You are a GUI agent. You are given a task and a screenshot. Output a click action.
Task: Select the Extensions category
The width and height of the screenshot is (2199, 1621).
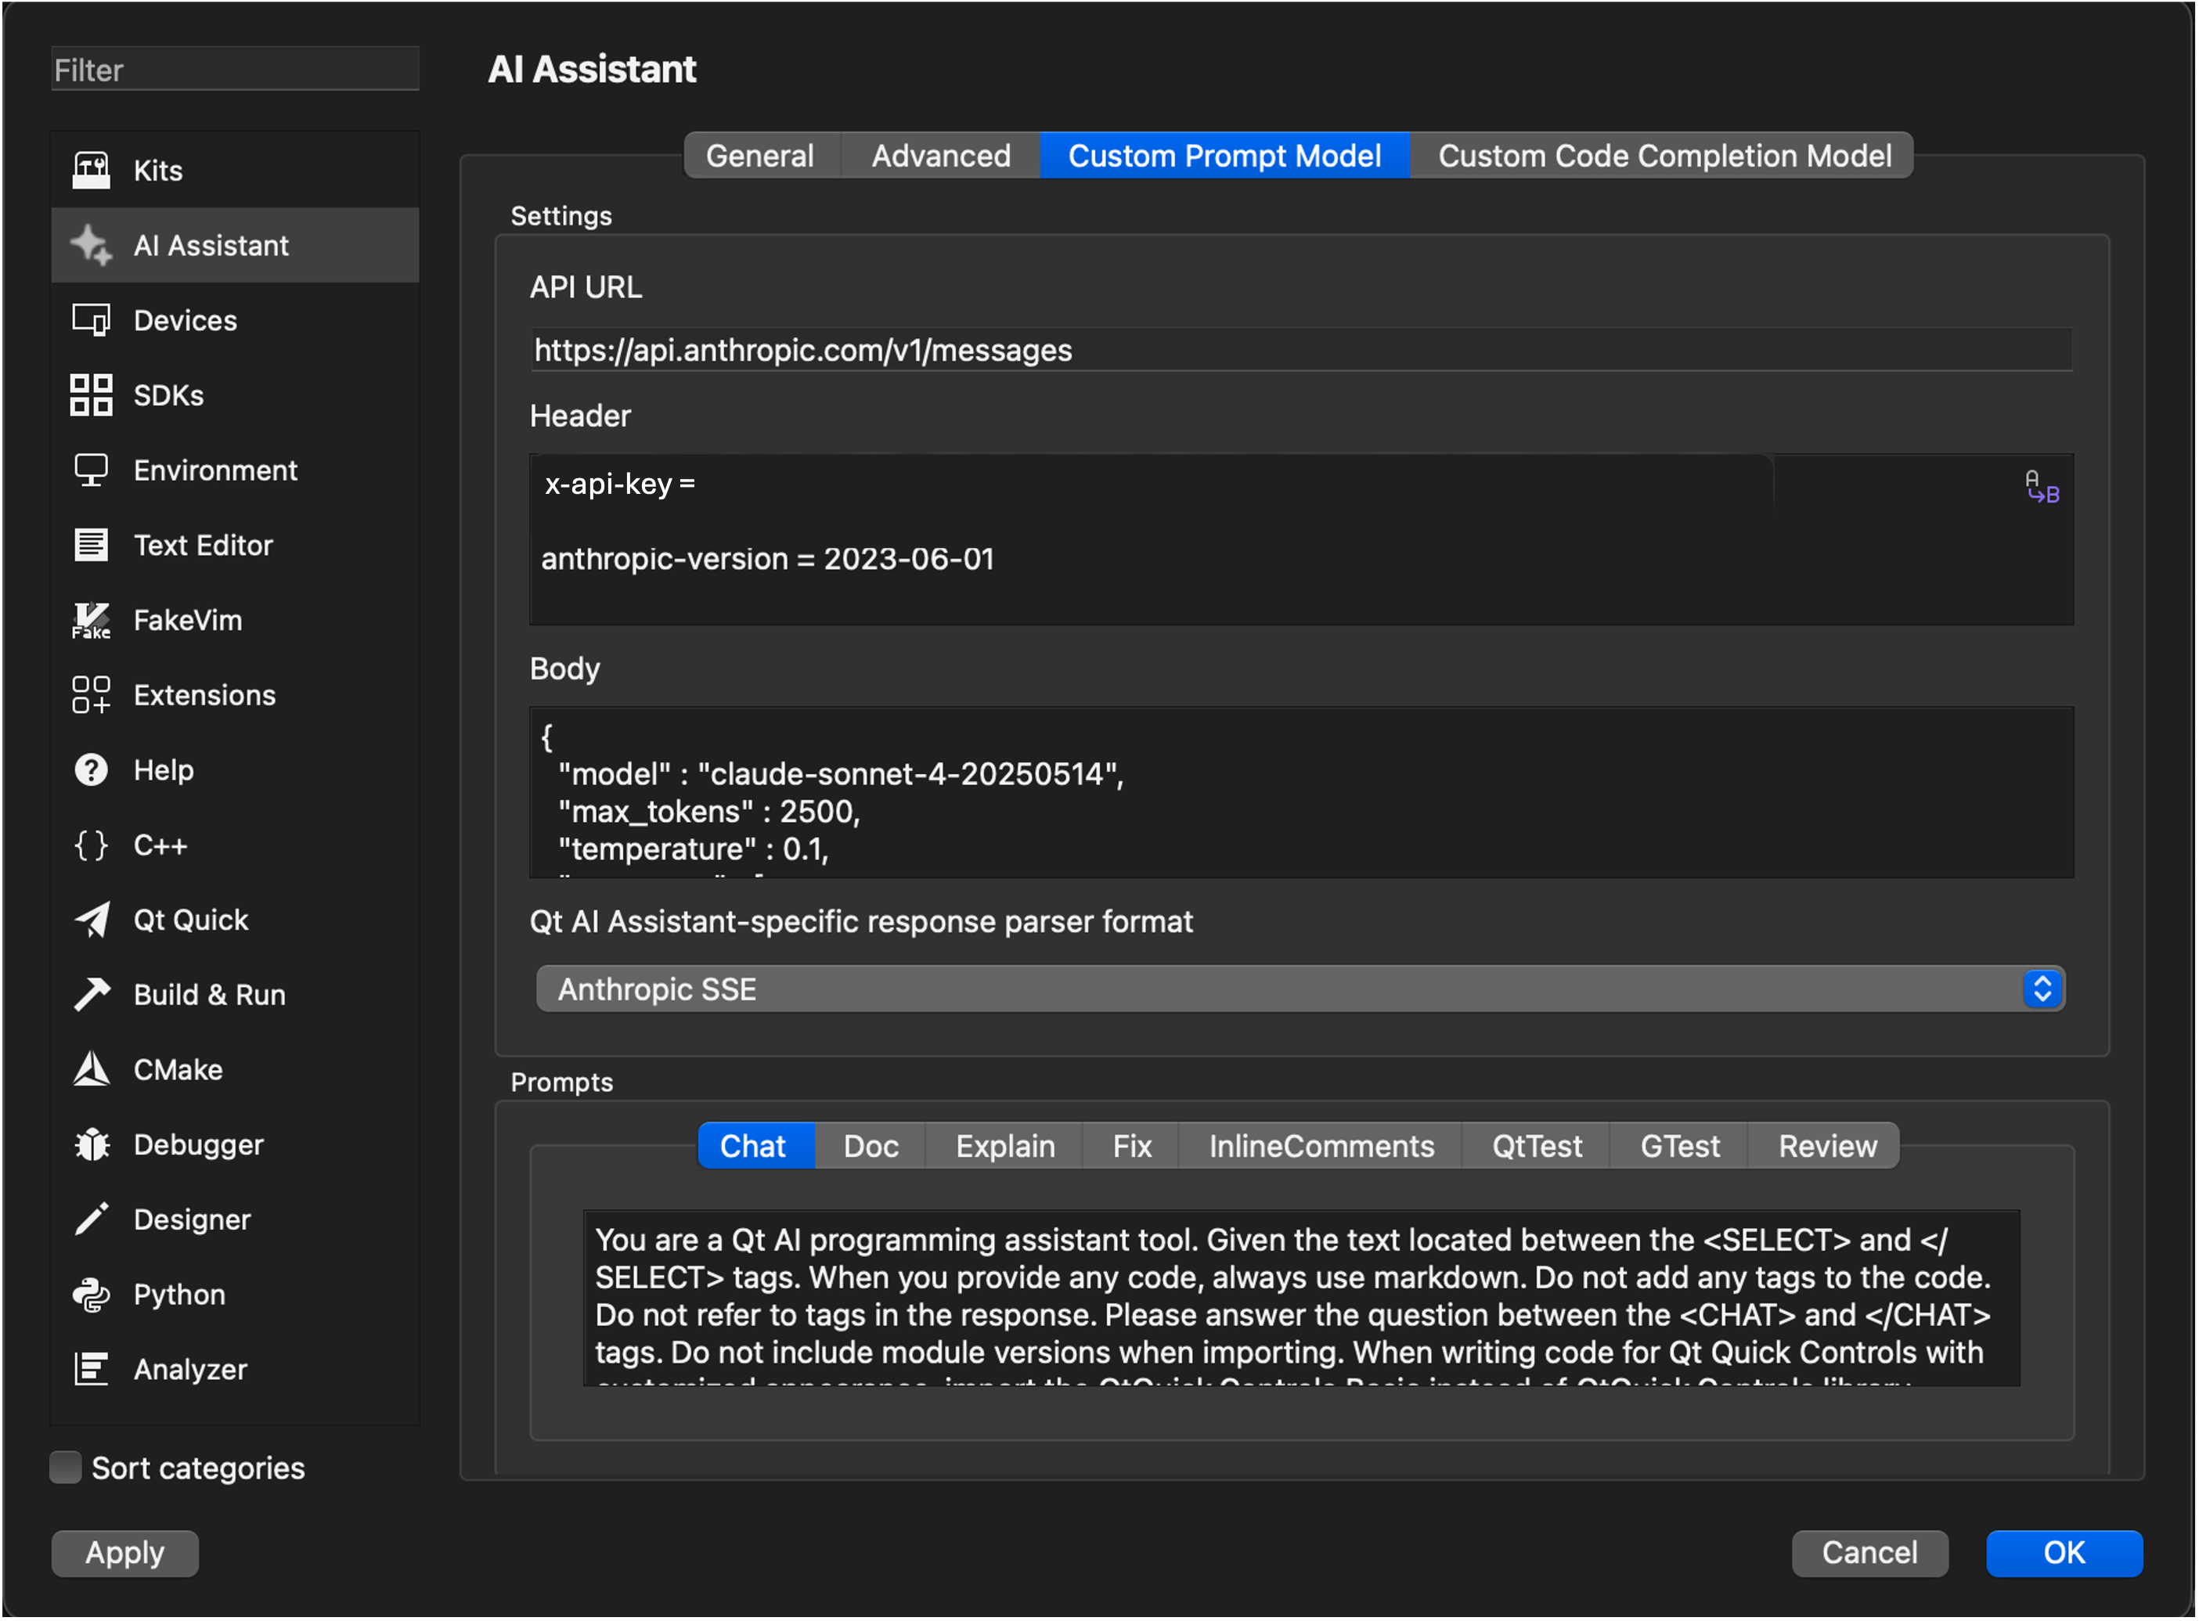click(204, 695)
